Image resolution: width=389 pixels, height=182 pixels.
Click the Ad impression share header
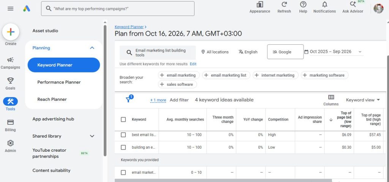[x=310, y=119]
